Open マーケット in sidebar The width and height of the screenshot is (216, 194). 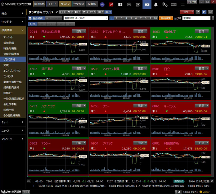coord(13,37)
